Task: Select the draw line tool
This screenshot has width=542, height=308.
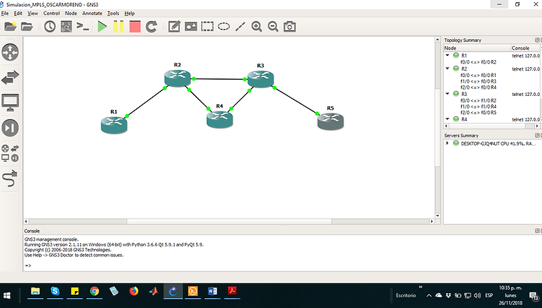Action: coord(240,27)
